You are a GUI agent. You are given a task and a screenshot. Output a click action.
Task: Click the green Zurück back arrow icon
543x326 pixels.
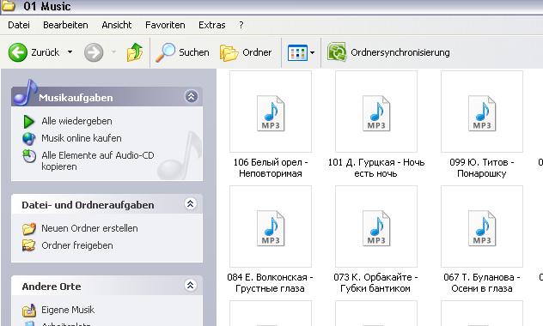pos(18,52)
